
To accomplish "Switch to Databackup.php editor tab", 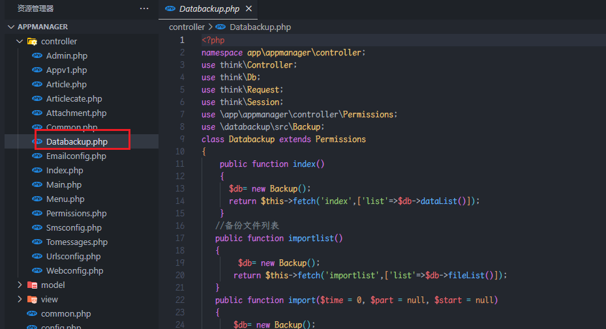I will tap(209, 8).
